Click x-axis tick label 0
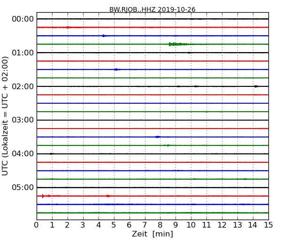The height and width of the screenshot is (244, 305). (x=37, y=225)
